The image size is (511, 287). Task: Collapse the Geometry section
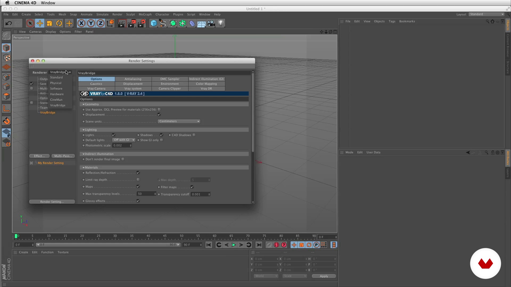point(84,104)
